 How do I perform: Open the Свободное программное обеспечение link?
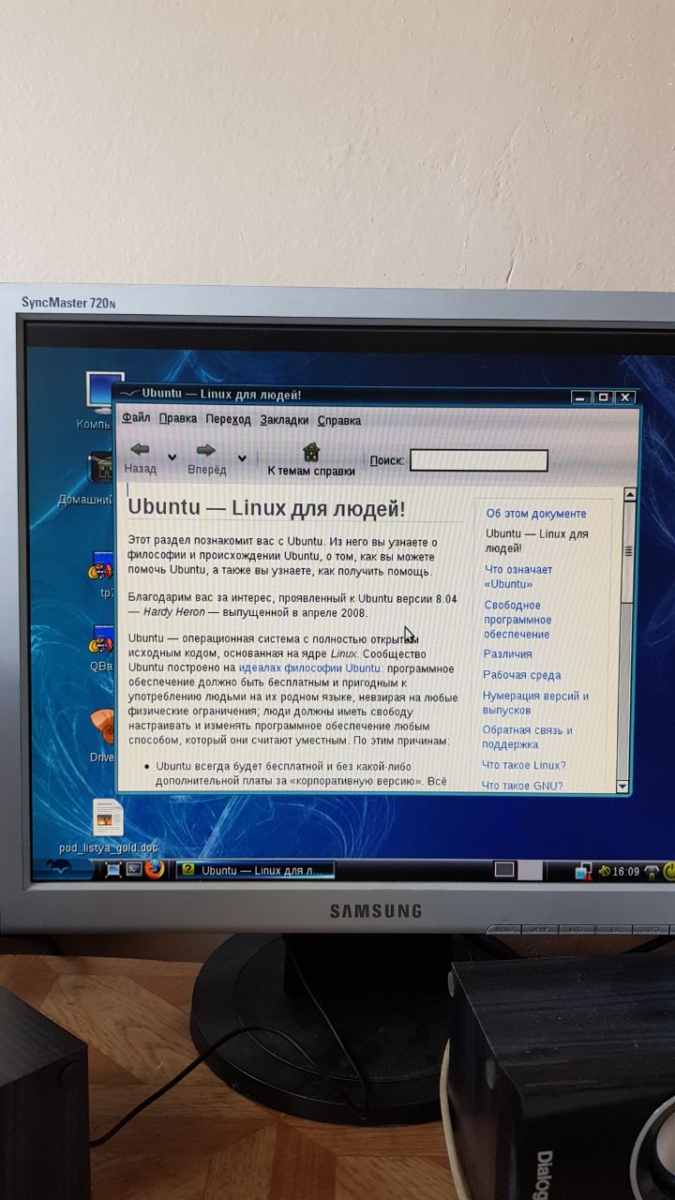(x=517, y=620)
